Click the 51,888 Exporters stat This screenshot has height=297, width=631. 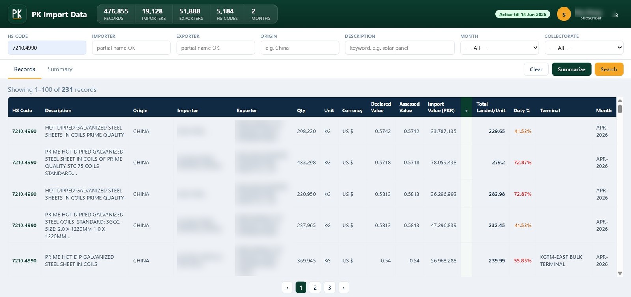point(191,14)
